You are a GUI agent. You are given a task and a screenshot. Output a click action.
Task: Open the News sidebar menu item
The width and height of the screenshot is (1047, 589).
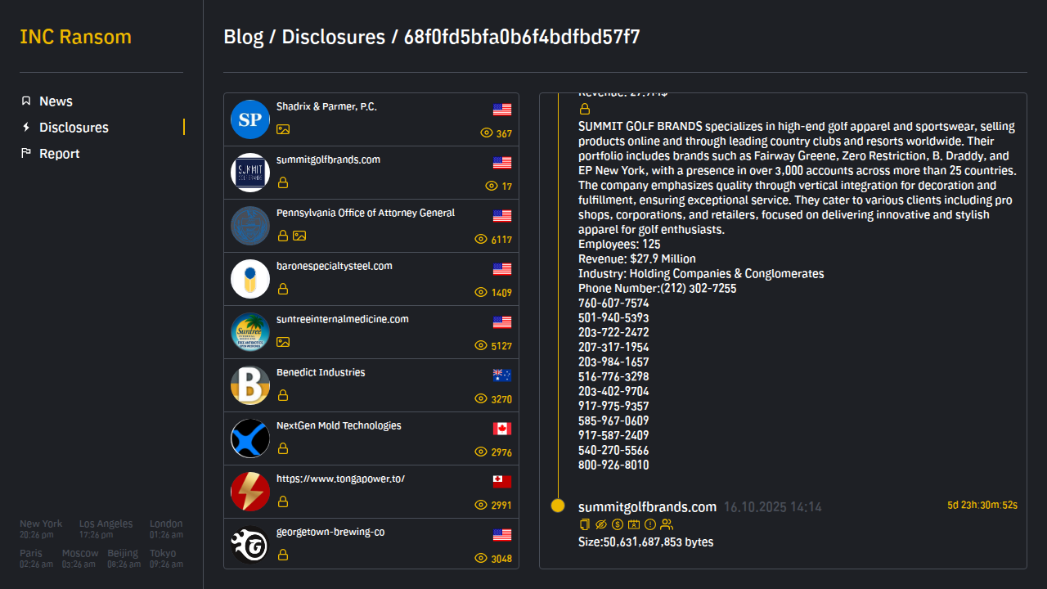56,101
